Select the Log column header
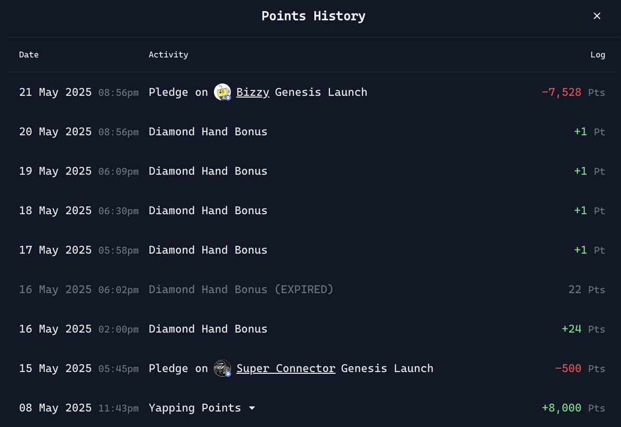Image resolution: width=621 pixels, height=427 pixels. 598,55
